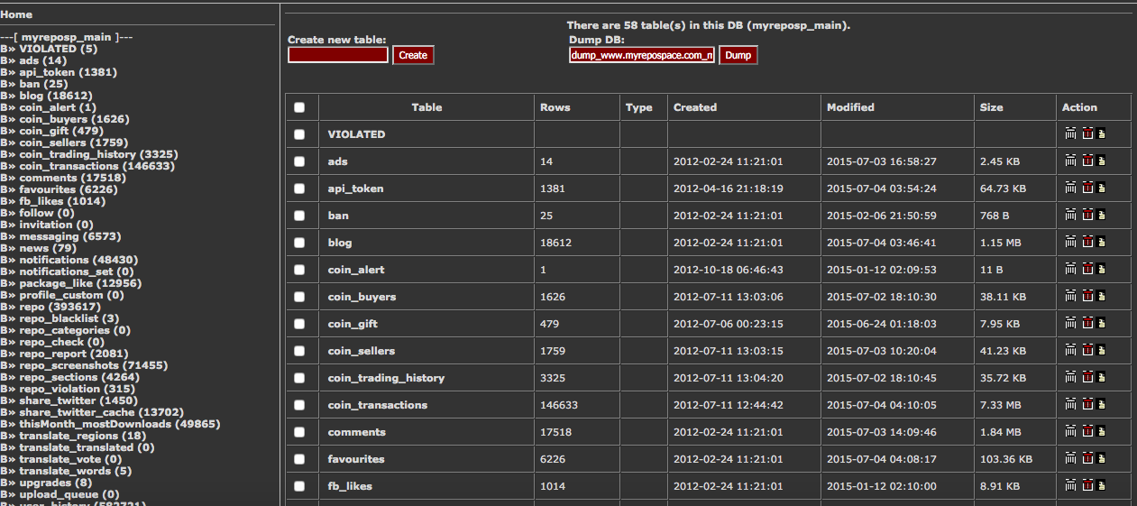Viewport: 1137px width, 506px height.
Task: Check the favourites row checkbox
Action: pos(299,459)
